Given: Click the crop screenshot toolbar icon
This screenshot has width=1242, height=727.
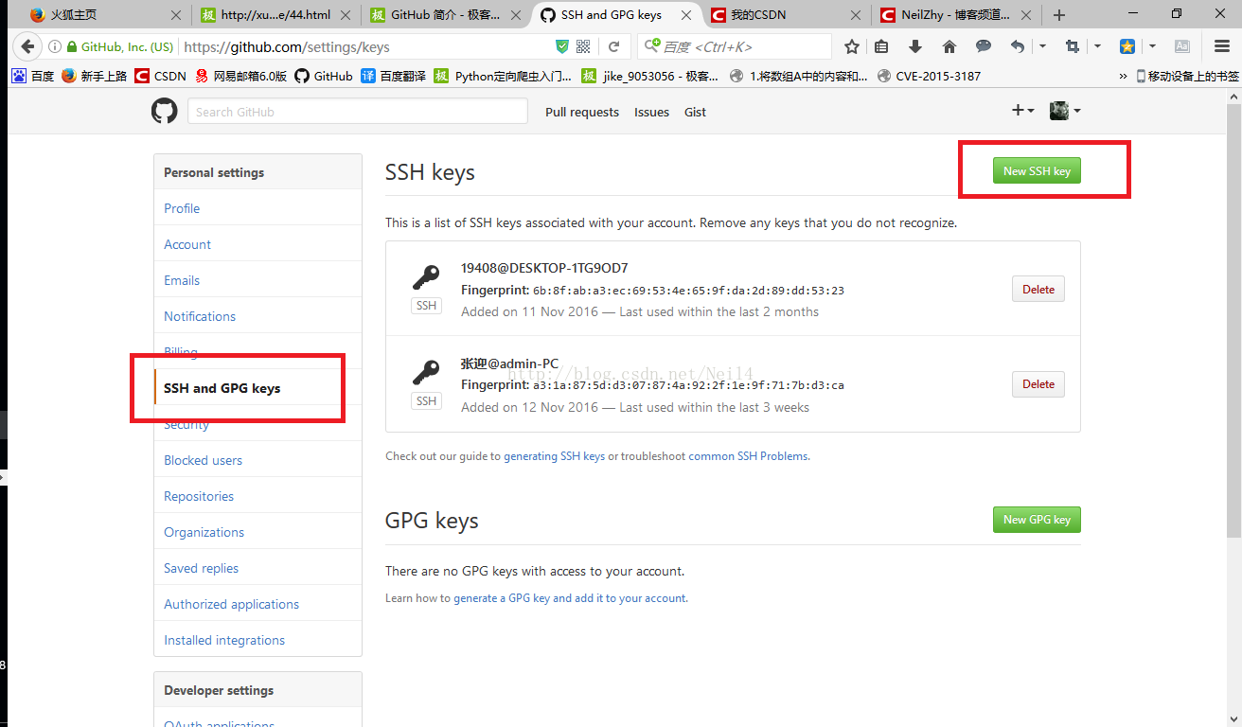Looking at the screenshot, I should tap(1073, 46).
